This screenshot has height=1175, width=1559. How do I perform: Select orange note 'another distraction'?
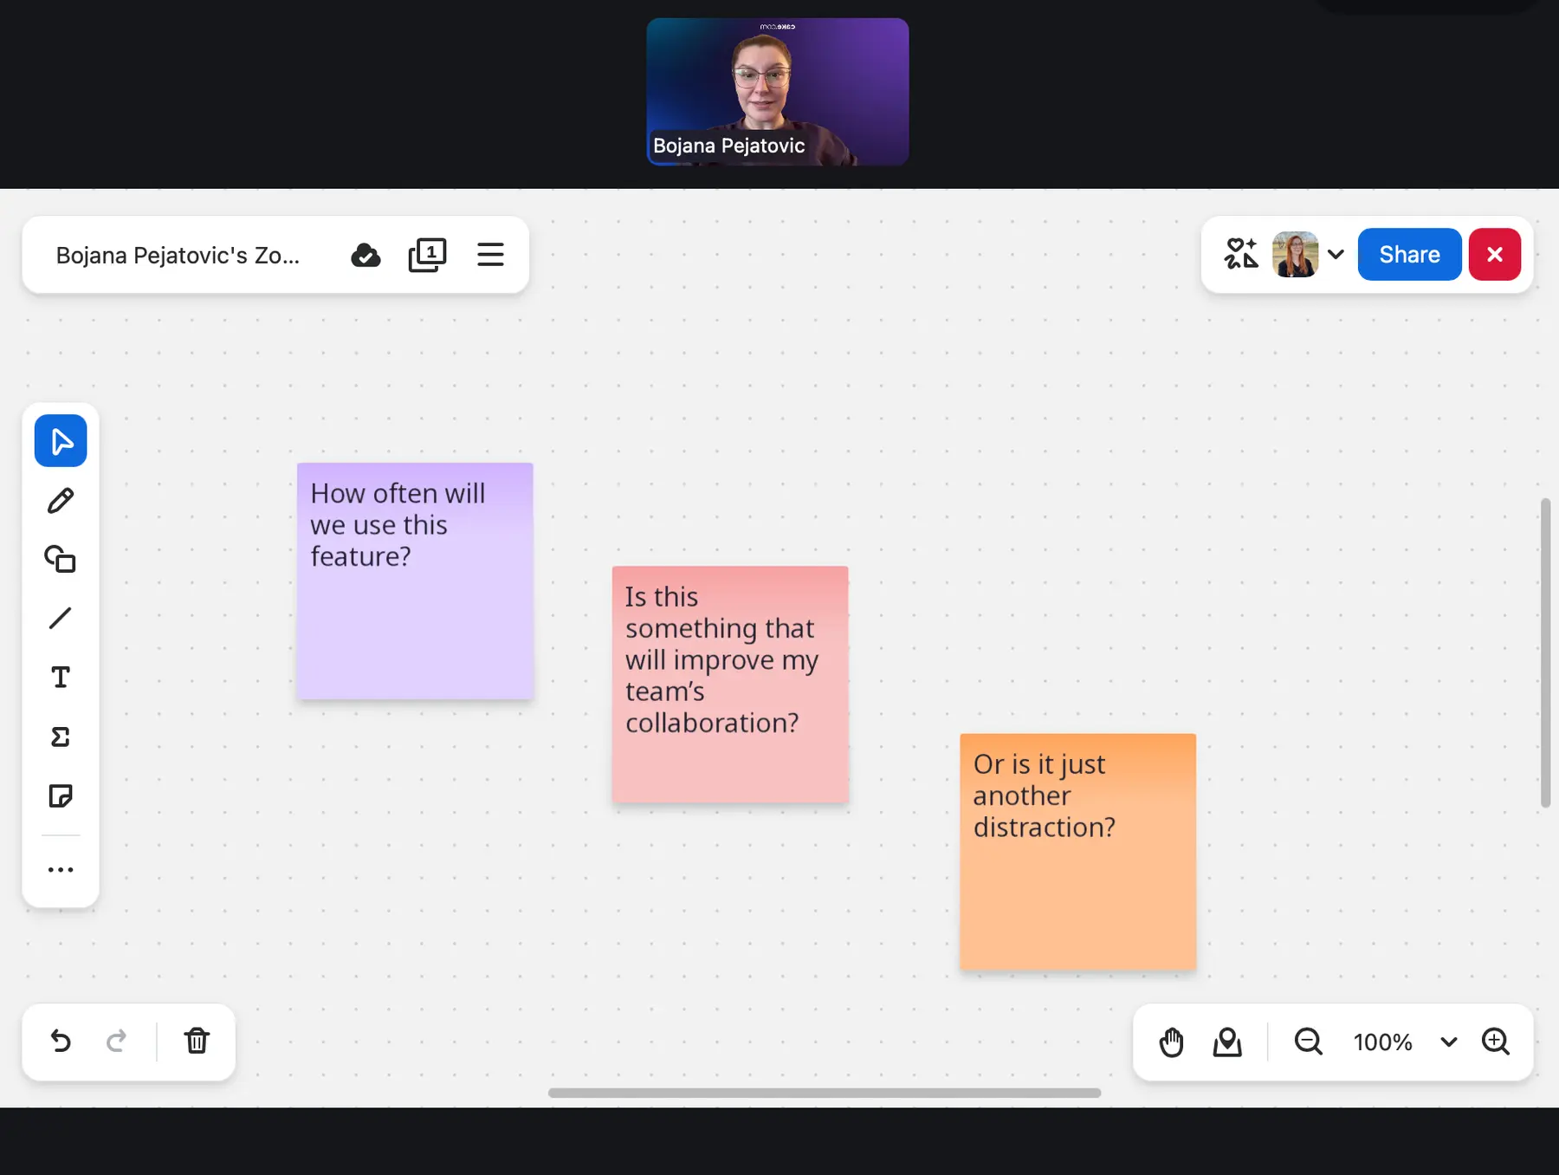tap(1077, 852)
